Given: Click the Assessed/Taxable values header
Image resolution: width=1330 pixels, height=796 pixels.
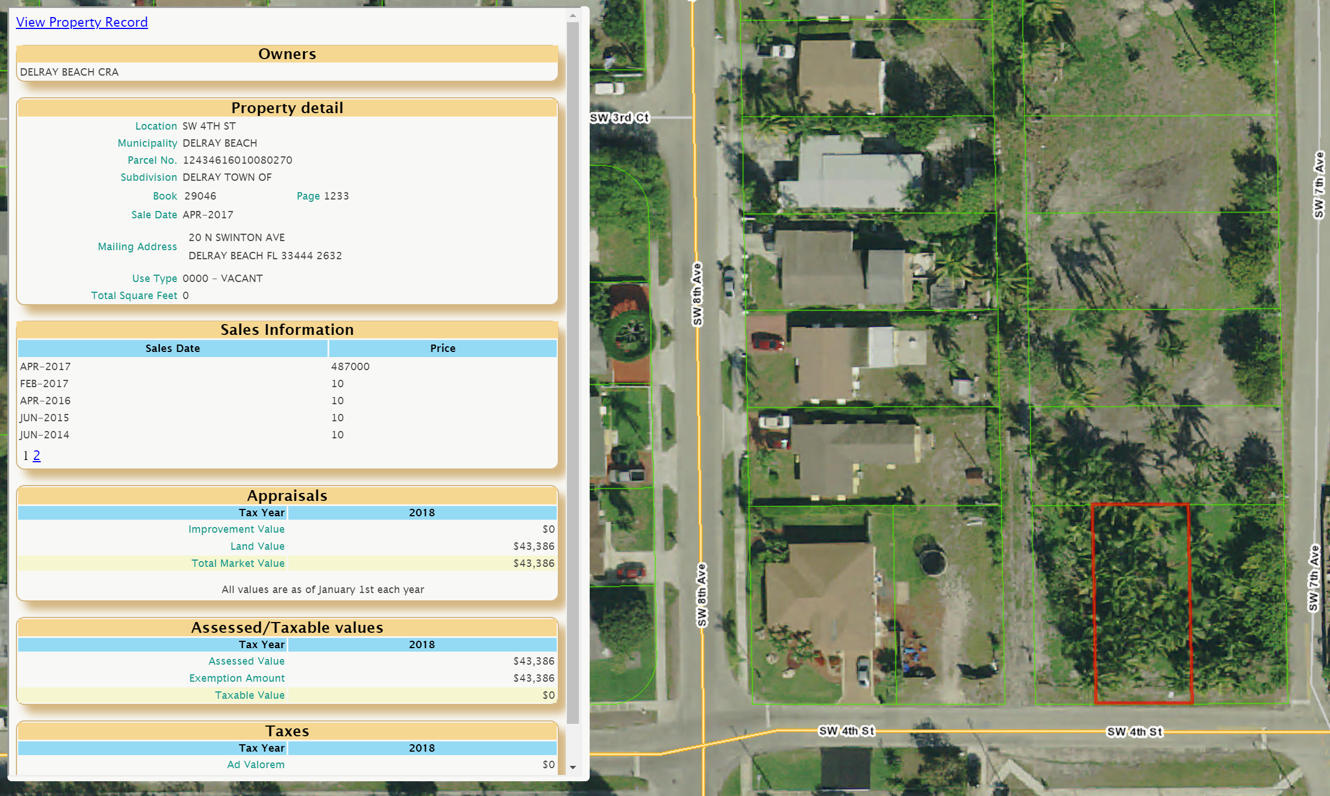Looking at the screenshot, I should [x=287, y=628].
